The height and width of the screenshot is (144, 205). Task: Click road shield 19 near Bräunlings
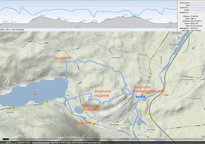pos(153,56)
